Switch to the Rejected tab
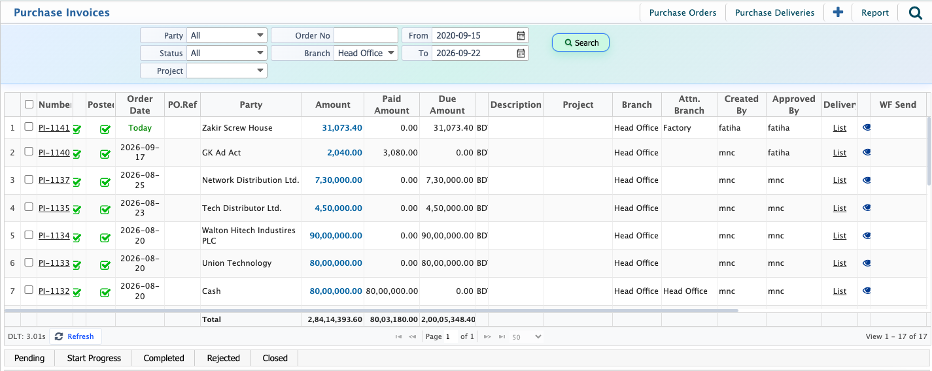This screenshot has height=371, width=932. (x=224, y=358)
